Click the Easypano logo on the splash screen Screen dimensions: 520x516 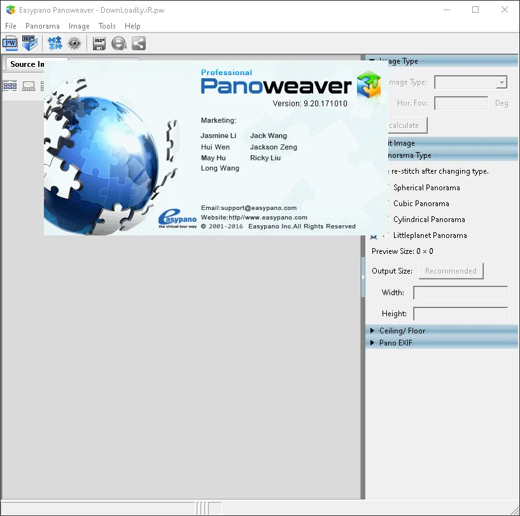click(178, 218)
